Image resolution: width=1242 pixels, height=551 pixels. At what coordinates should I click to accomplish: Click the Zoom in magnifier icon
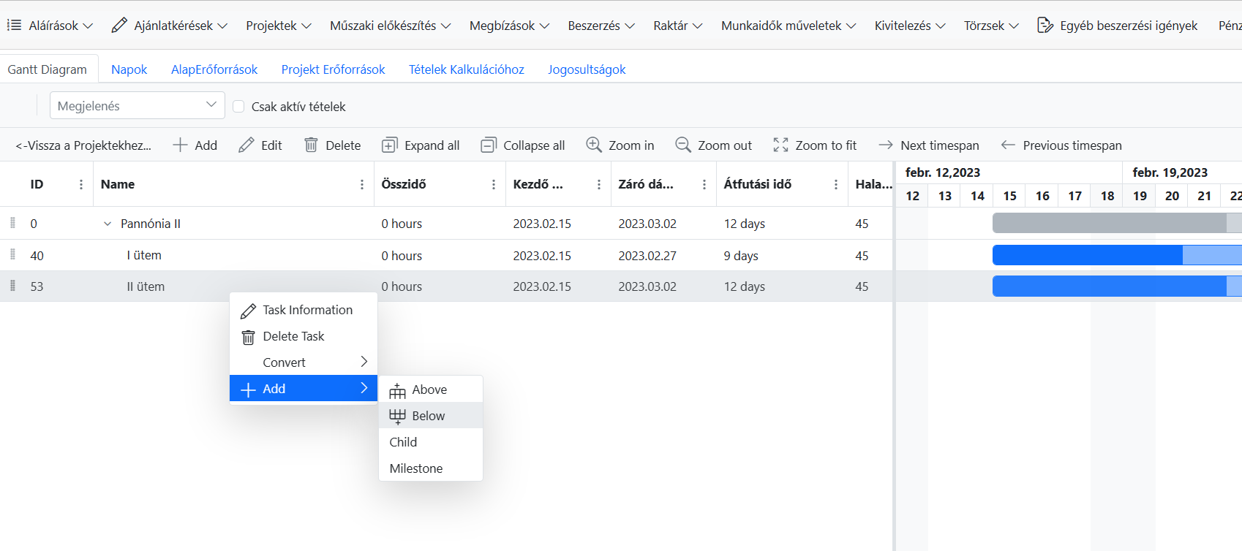coord(594,145)
